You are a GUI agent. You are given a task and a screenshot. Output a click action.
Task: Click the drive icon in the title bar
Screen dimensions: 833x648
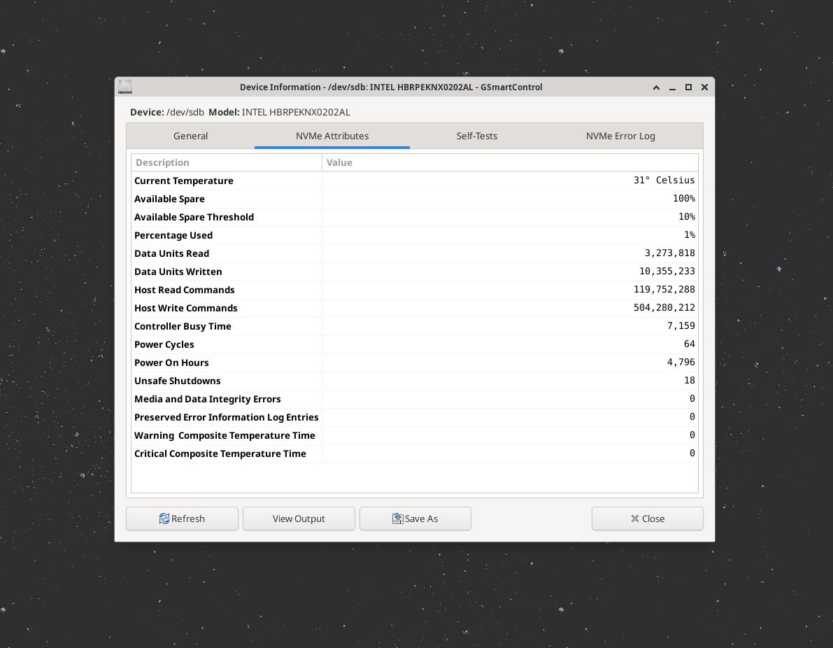[124, 87]
